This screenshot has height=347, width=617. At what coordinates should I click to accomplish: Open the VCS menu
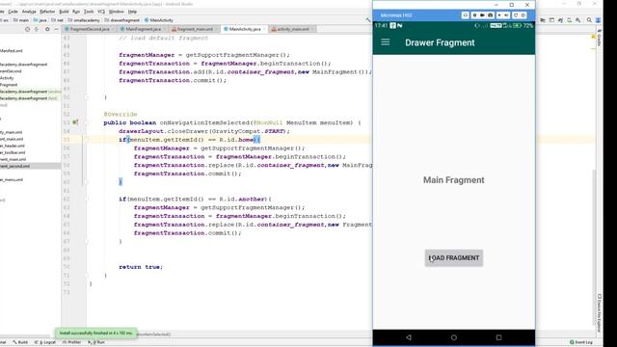point(101,12)
